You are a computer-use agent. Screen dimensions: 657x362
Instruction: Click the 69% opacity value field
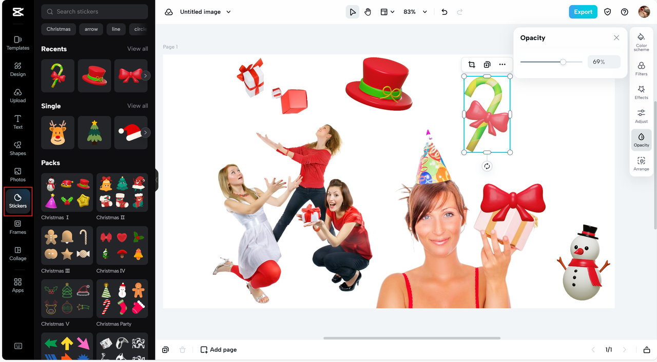click(x=604, y=62)
